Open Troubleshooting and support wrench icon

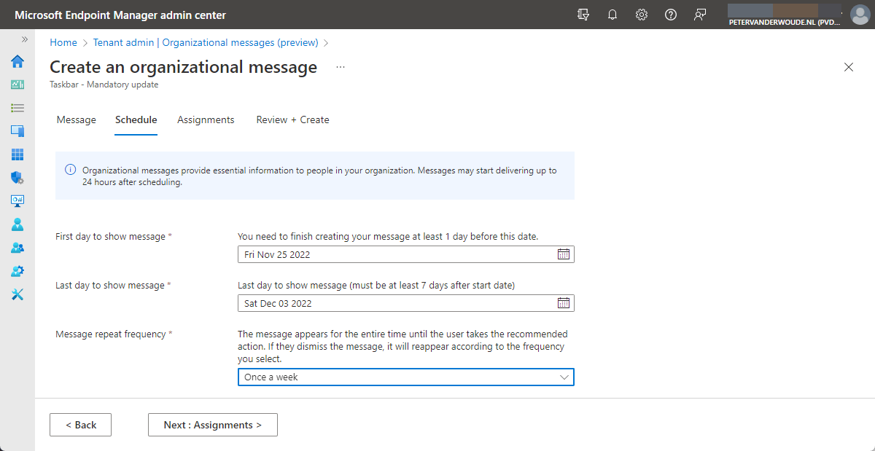(x=17, y=294)
